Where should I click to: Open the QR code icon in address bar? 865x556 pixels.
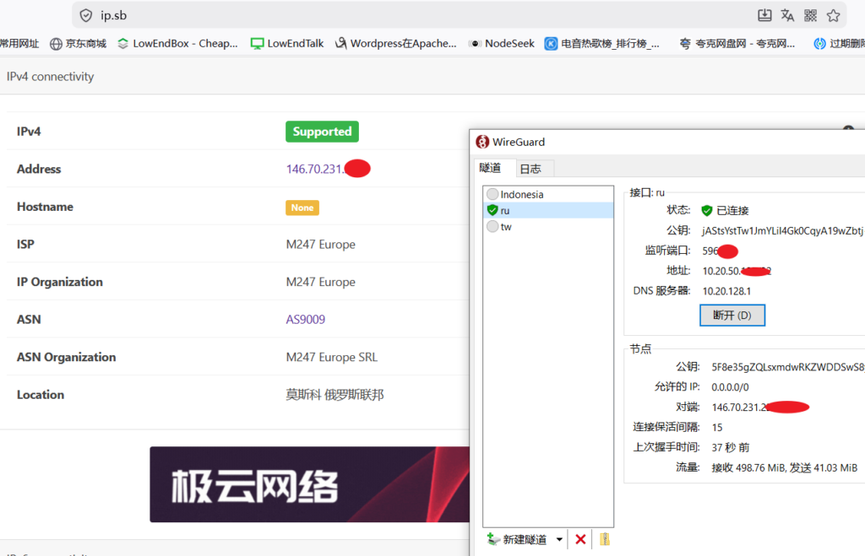[x=810, y=15]
